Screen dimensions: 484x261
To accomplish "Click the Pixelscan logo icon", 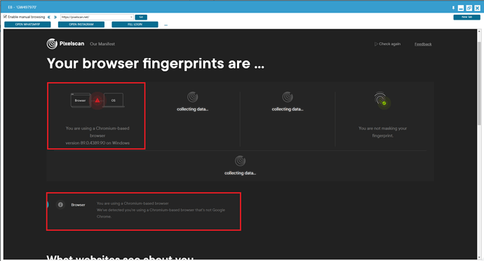I will [52, 43].
